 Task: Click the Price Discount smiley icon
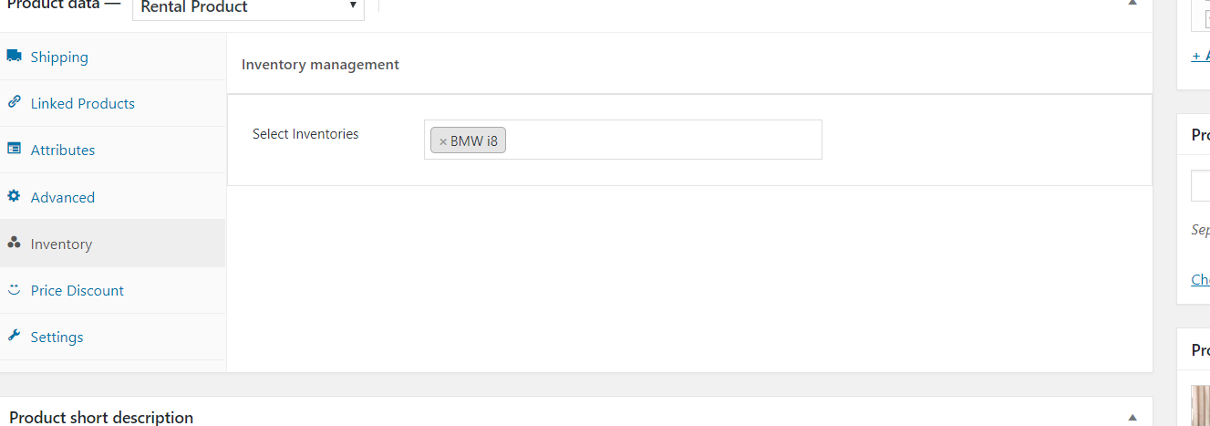14,290
